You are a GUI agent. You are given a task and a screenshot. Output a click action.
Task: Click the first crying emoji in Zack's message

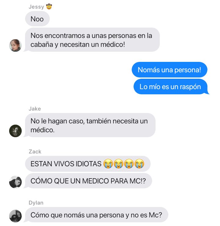pyautogui.click(x=108, y=164)
